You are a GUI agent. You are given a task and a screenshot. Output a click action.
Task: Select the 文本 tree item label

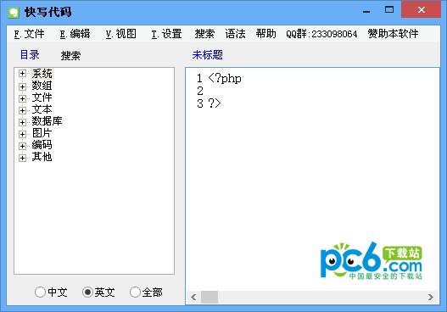42,109
